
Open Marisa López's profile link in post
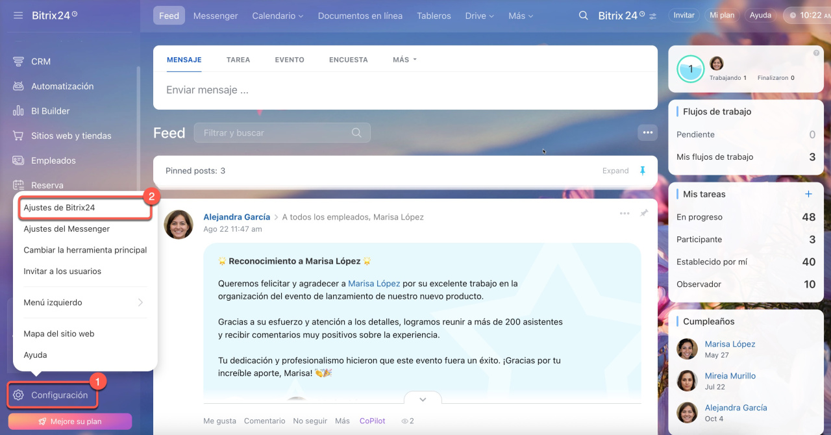374,284
